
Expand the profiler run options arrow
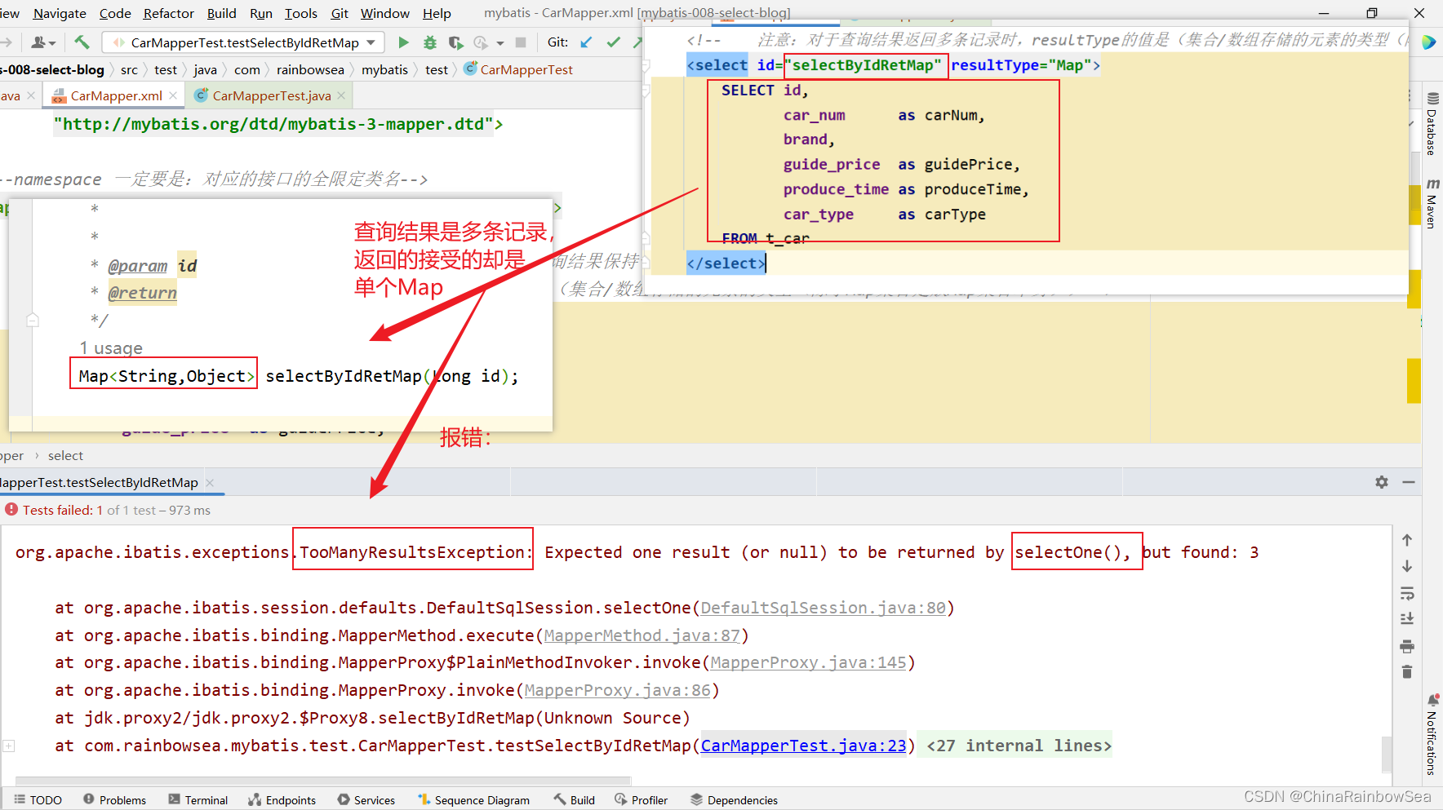pyautogui.click(x=500, y=43)
